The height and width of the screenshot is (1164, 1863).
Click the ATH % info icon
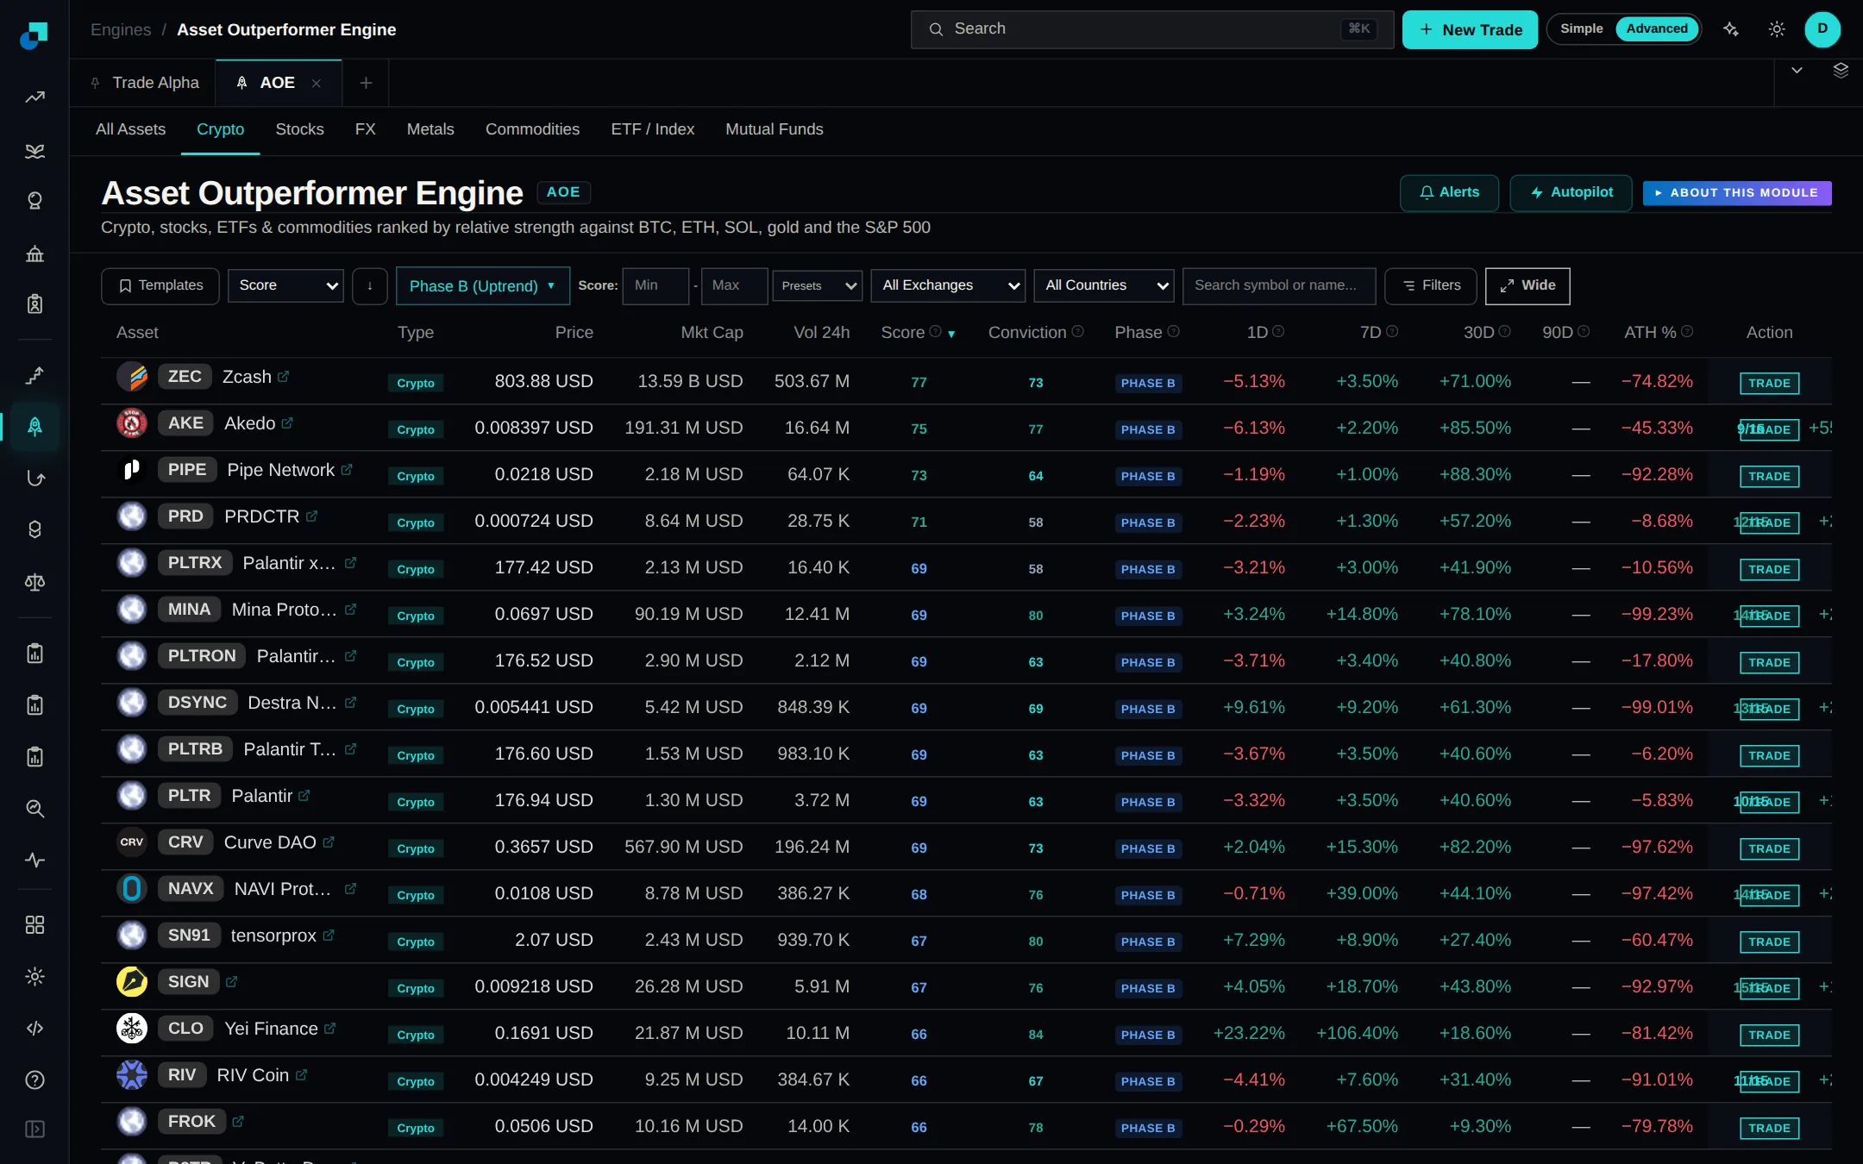tap(1687, 332)
